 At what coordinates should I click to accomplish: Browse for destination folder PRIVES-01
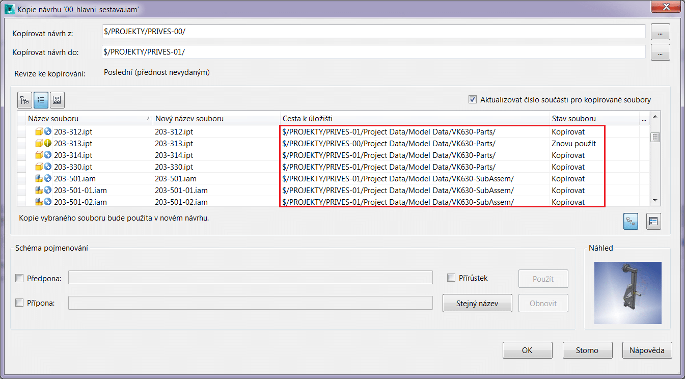660,52
